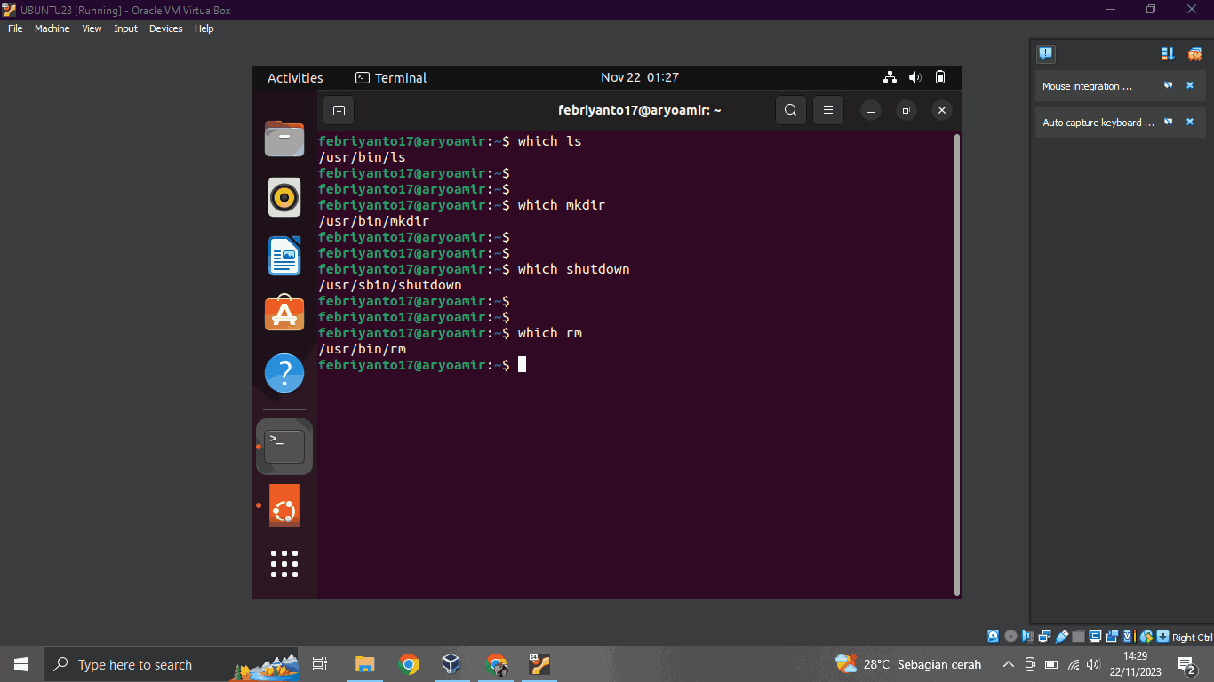Click the shared folders status icon
Viewport: 1214px width, 682px height.
(x=1078, y=636)
